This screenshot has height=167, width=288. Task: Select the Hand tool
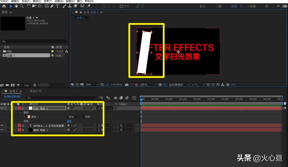(16, 6)
